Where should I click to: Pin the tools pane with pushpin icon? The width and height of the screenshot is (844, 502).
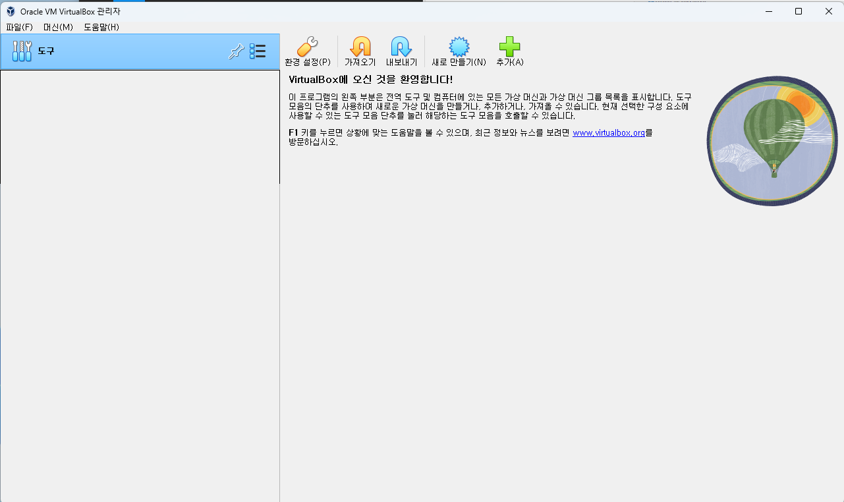[x=236, y=51]
